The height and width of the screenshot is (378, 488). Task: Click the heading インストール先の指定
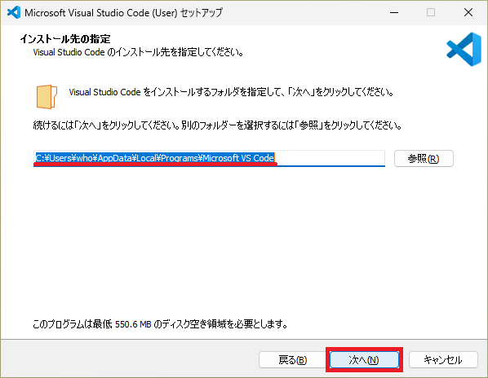[65, 39]
